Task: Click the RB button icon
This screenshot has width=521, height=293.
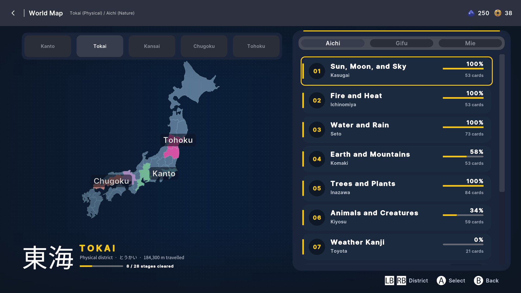Action: tap(401, 281)
